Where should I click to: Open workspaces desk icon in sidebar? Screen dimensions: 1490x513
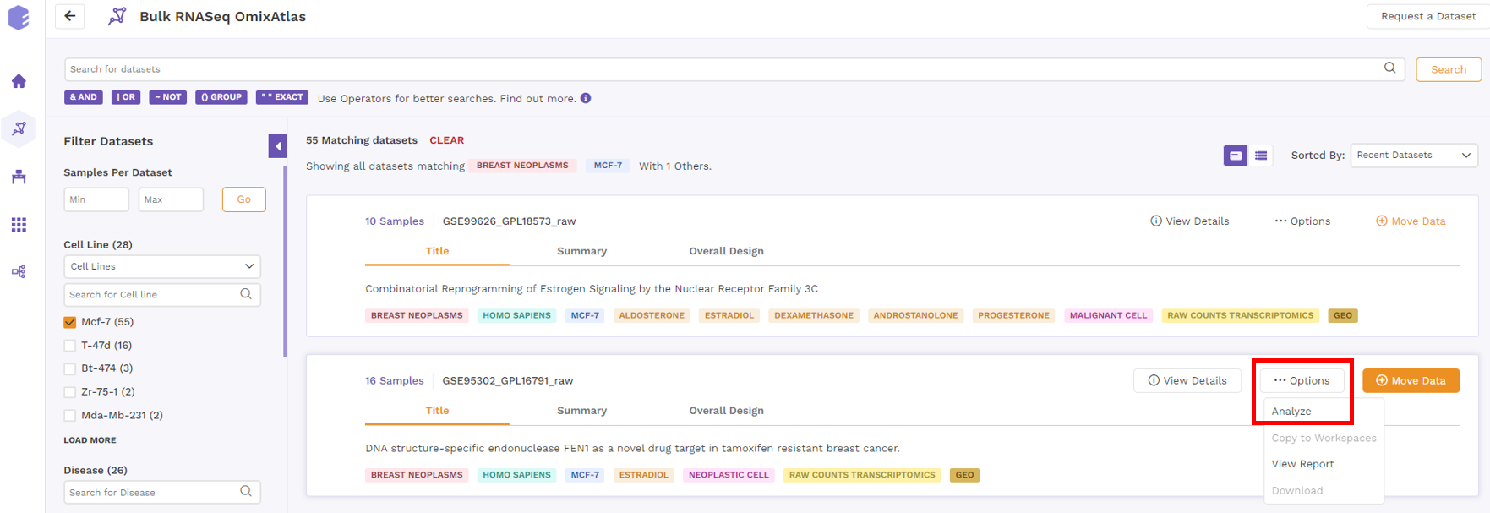point(19,177)
